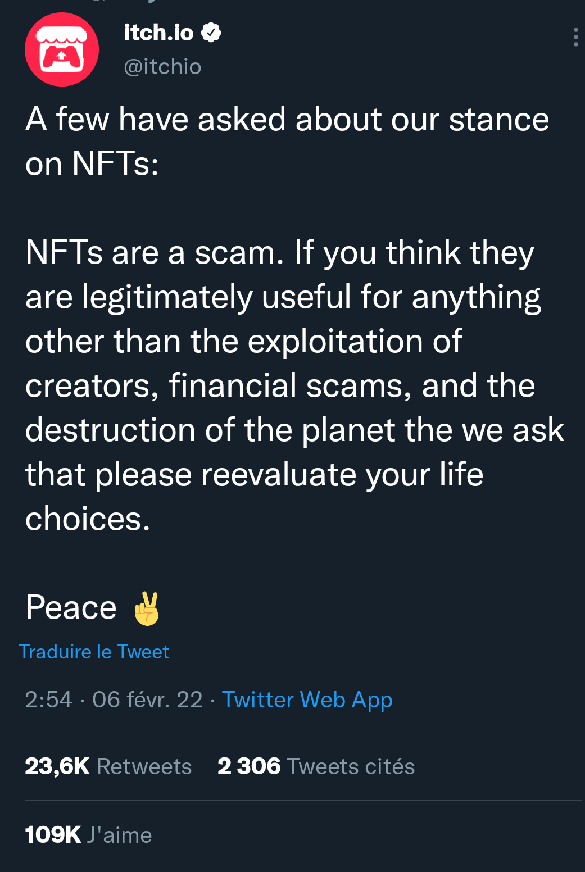The height and width of the screenshot is (872, 585).
Task: Click the "NFTs are a scam" sentence
Action: tap(155, 252)
